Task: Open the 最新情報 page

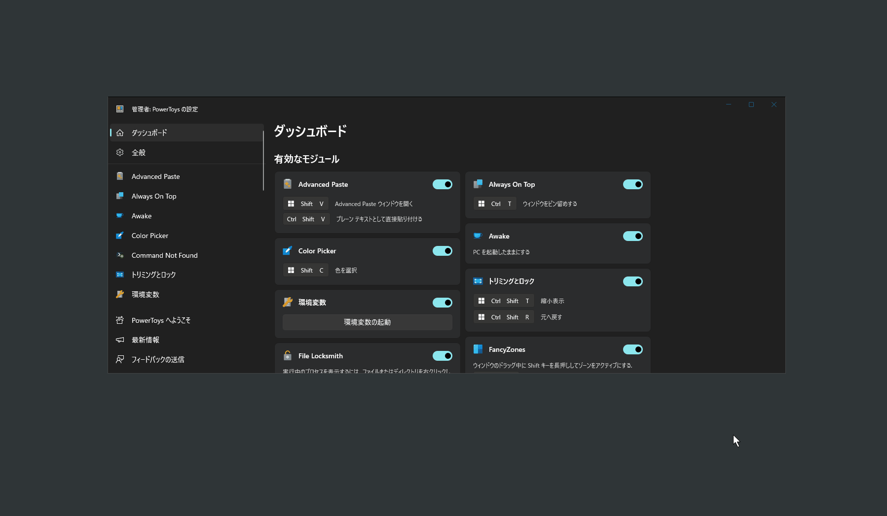Action: (145, 340)
